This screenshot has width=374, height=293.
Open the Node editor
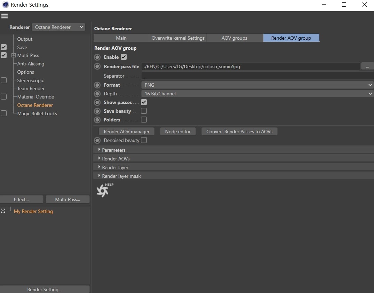(x=178, y=132)
